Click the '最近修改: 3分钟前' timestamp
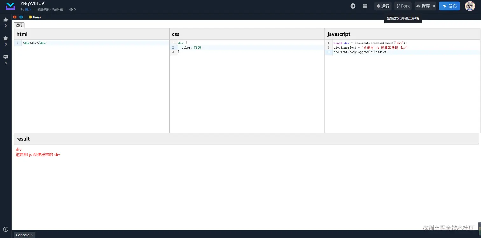 pyautogui.click(x=50, y=10)
